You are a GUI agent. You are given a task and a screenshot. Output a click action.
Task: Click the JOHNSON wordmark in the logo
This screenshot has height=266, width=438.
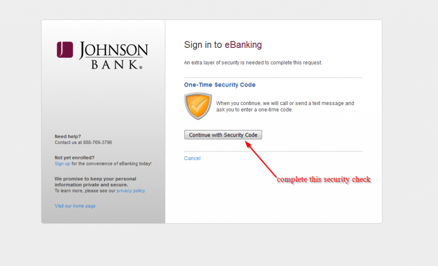[113, 50]
